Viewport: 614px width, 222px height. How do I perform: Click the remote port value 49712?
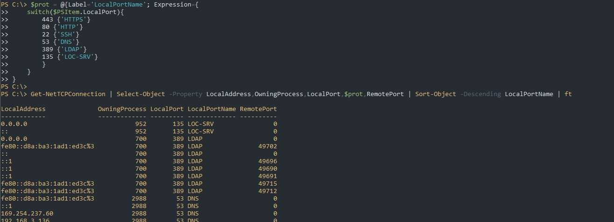click(267, 191)
